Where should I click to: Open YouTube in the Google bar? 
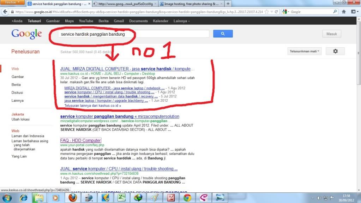(x=86, y=21)
